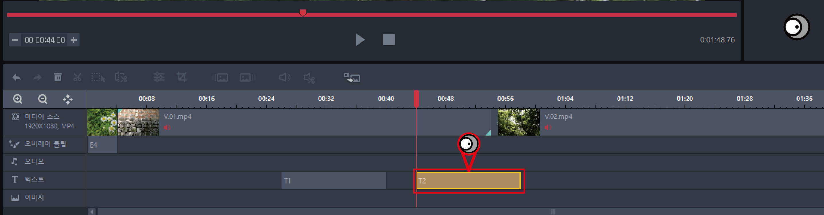Select the E4 overlay clip

102,145
